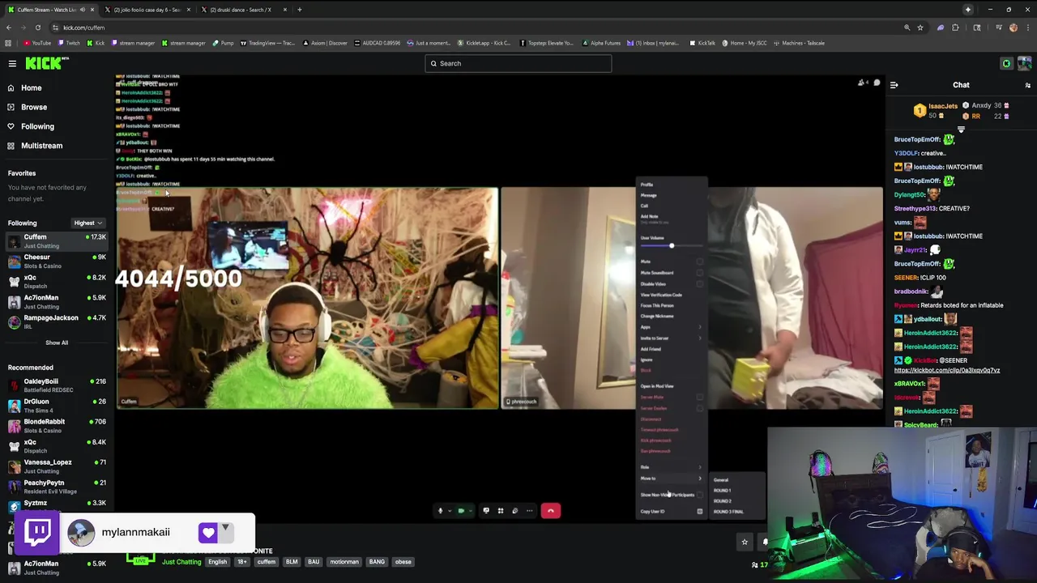
Task: Click the purple heart button on Twitch overlay
Action: coord(208,533)
